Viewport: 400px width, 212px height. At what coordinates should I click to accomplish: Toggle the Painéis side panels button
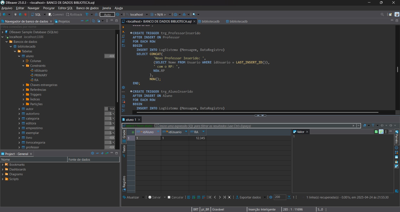pos(396,137)
